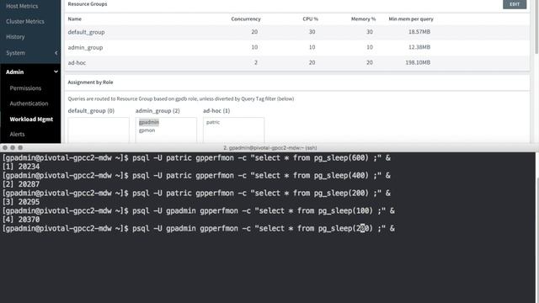The width and height of the screenshot is (539, 303).
Task: Click the Resource Groups heading
Action: pos(88,4)
